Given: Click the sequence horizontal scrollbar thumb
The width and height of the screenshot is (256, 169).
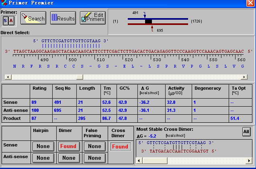Looking at the screenshot, I should pos(79,77).
